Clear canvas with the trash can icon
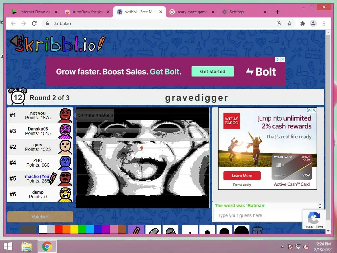 point(257,230)
